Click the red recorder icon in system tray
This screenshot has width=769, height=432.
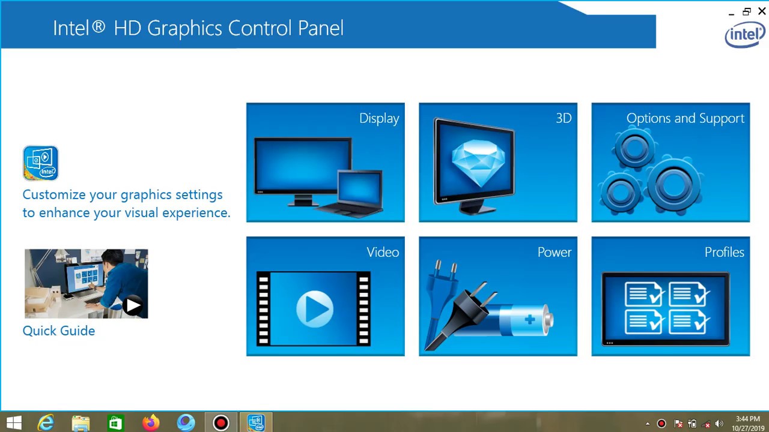pos(661,424)
